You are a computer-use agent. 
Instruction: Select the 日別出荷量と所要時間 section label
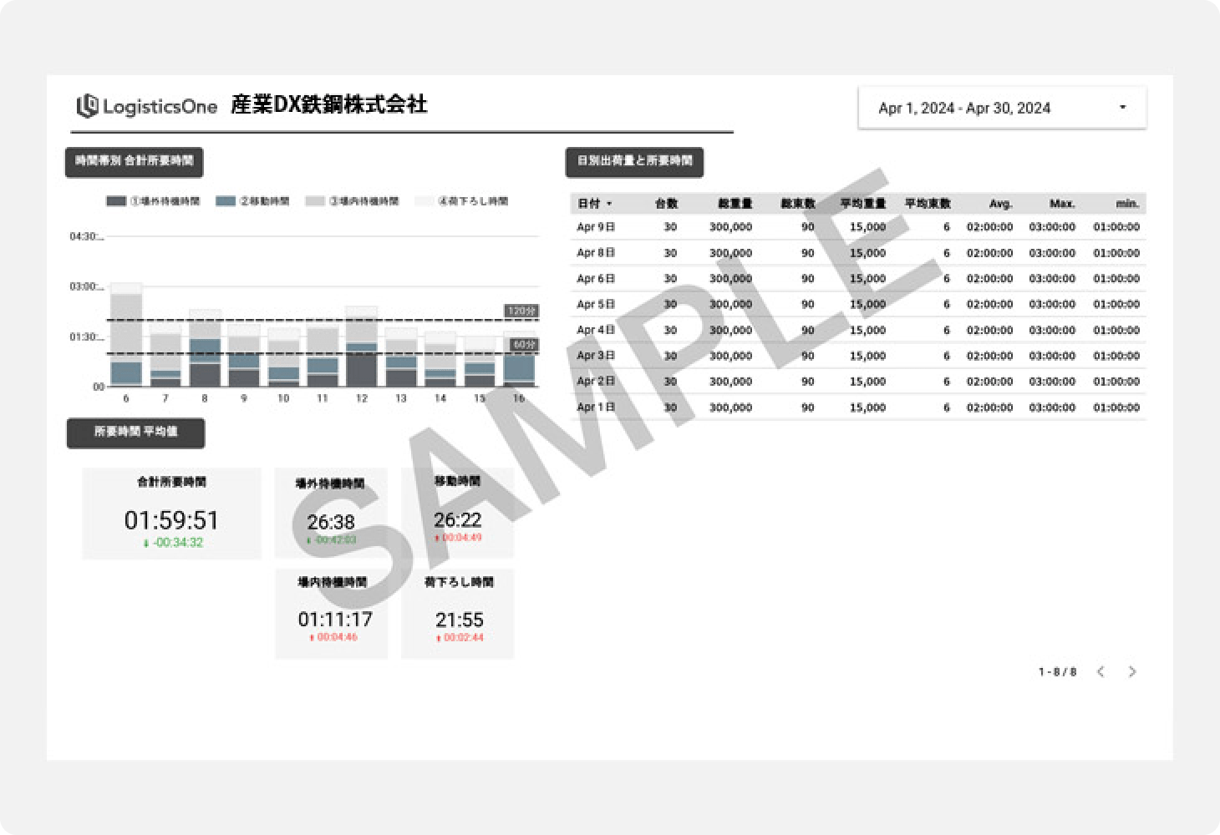(x=634, y=162)
